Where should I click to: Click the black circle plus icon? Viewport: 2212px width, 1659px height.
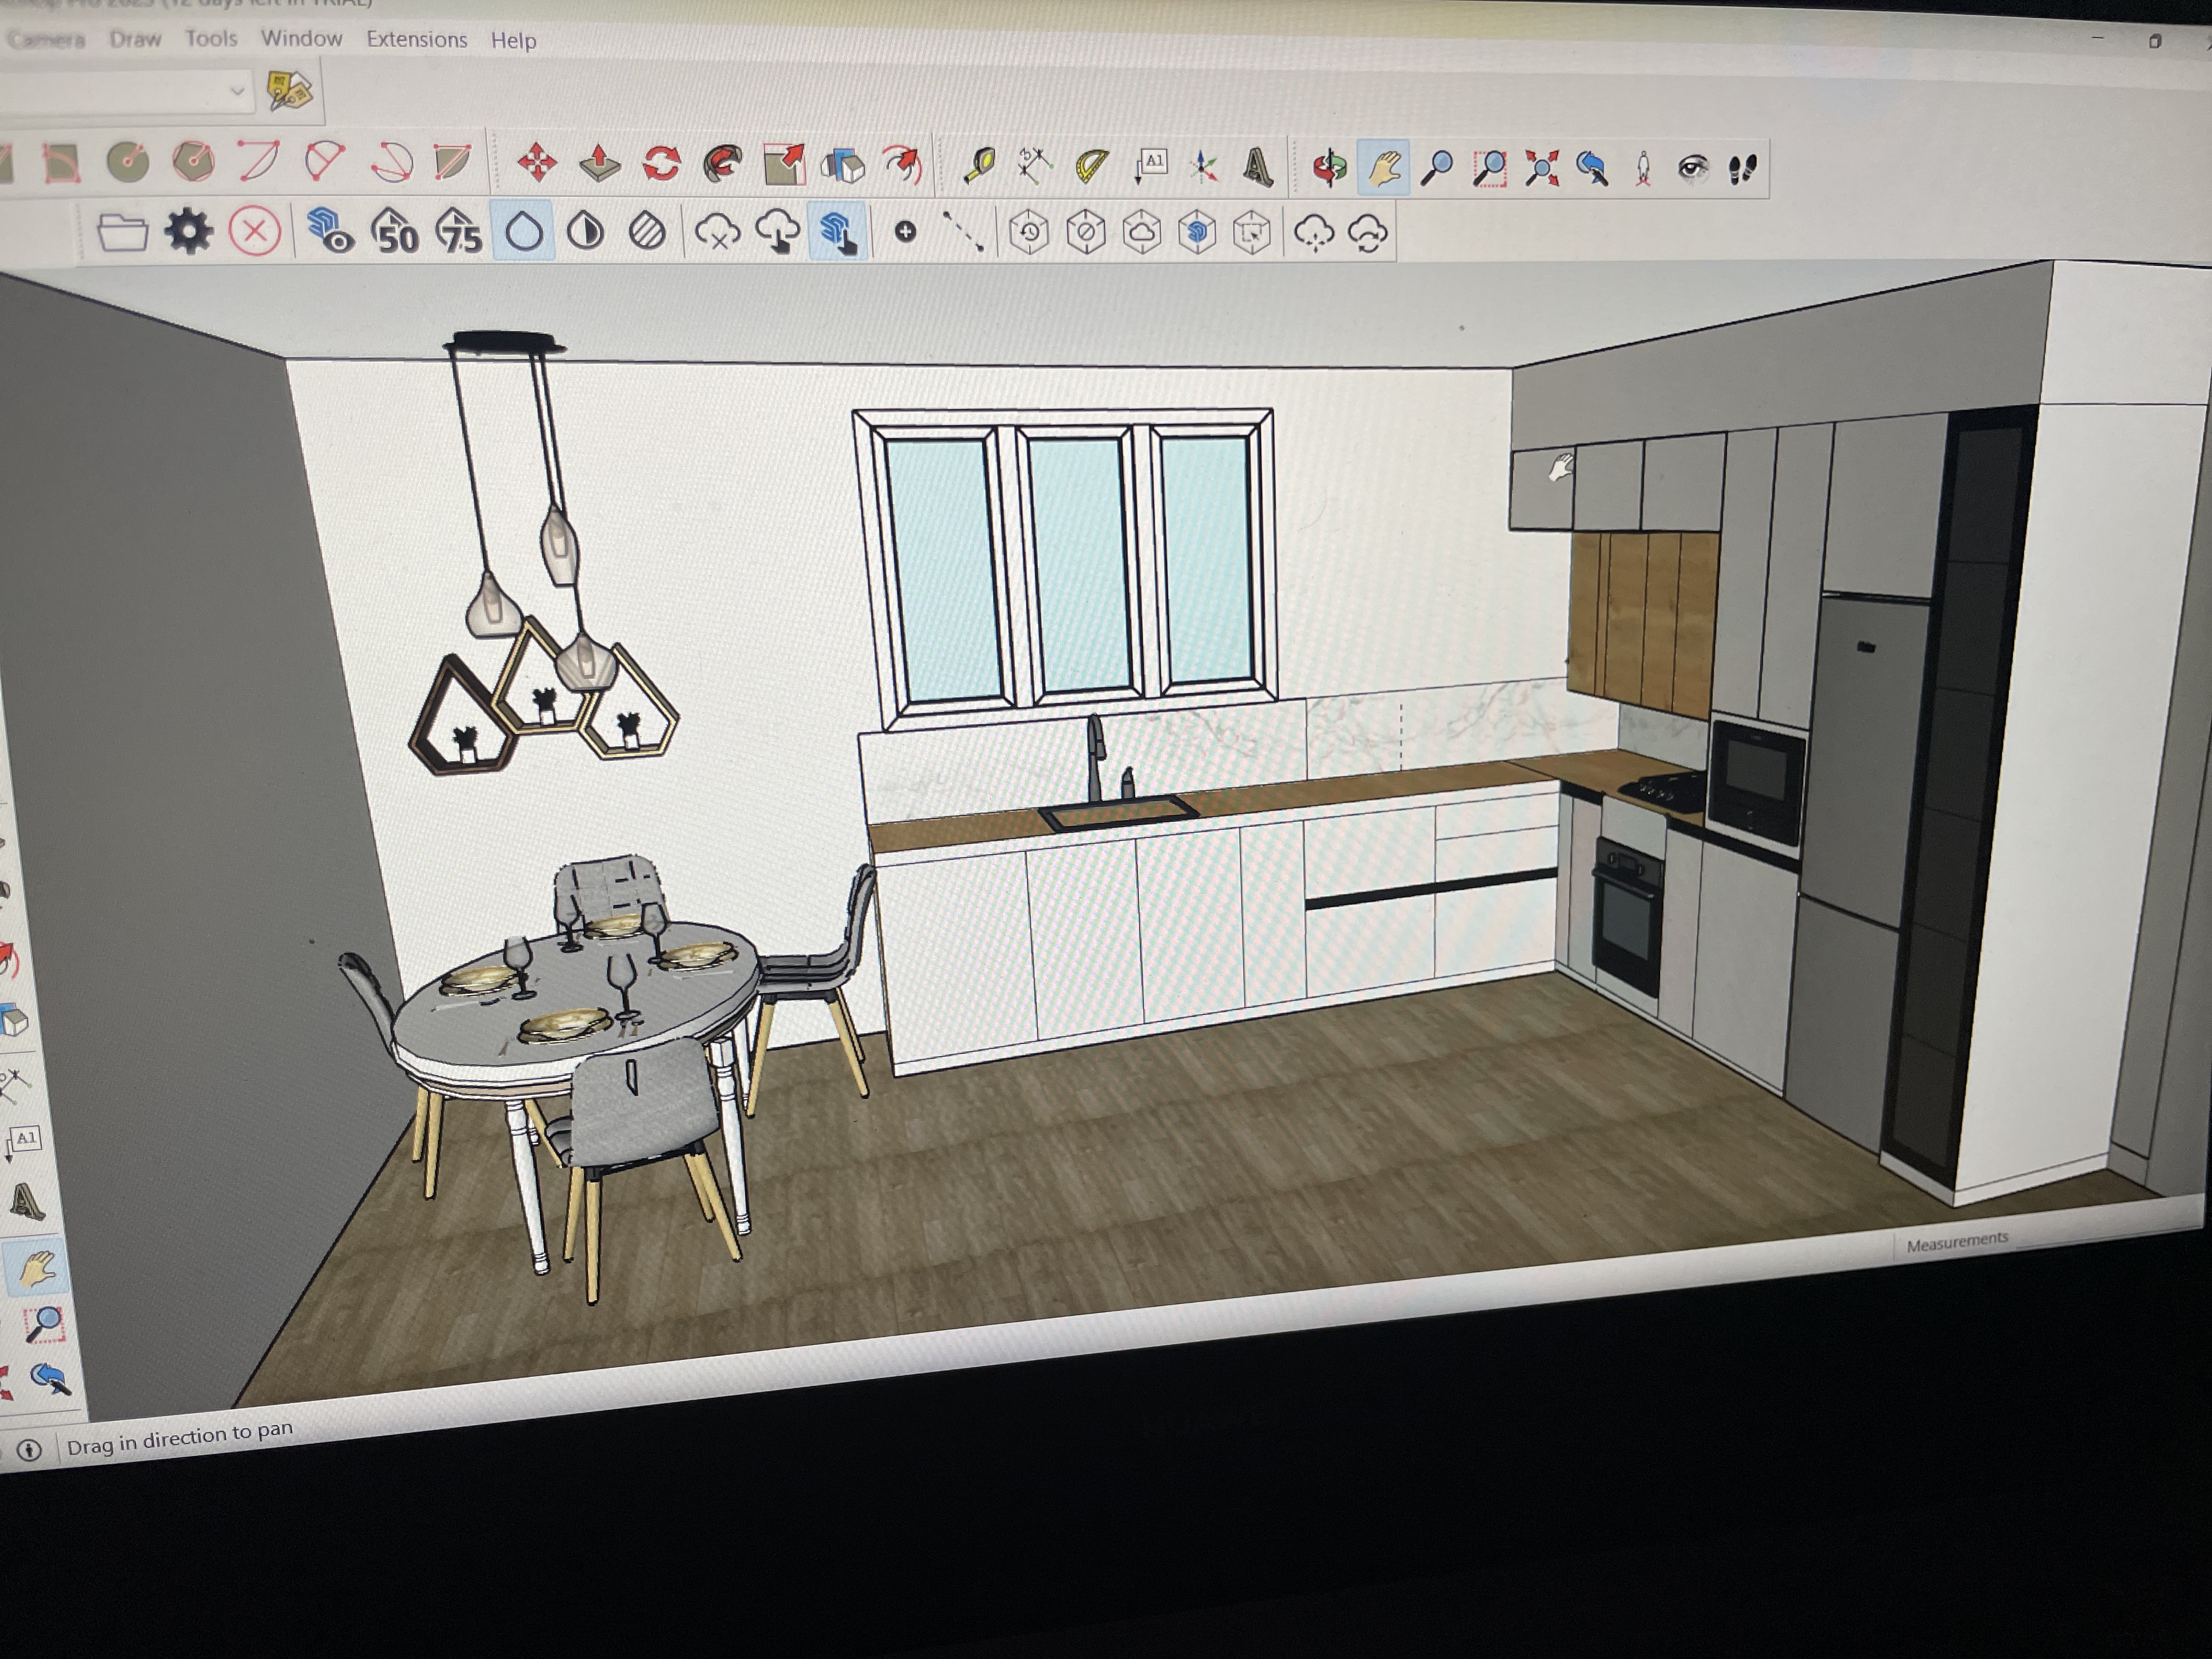905,232
